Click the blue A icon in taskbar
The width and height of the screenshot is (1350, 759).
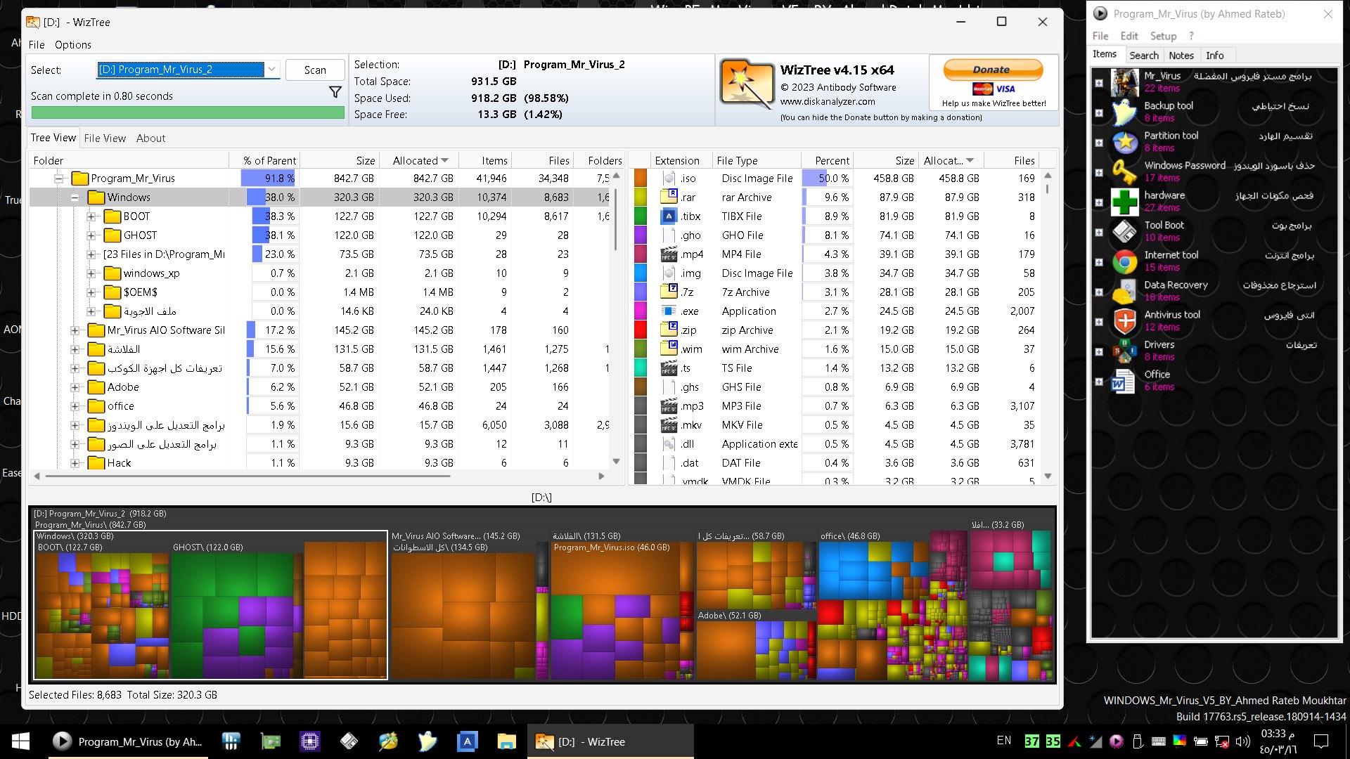tap(467, 741)
